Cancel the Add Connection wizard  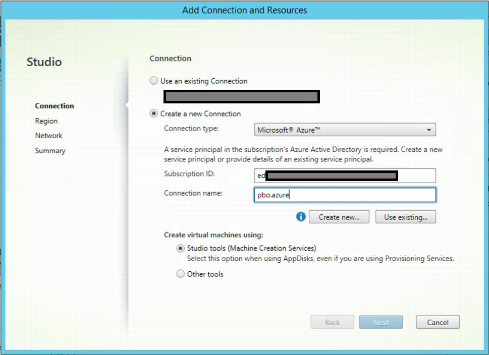click(438, 323)
